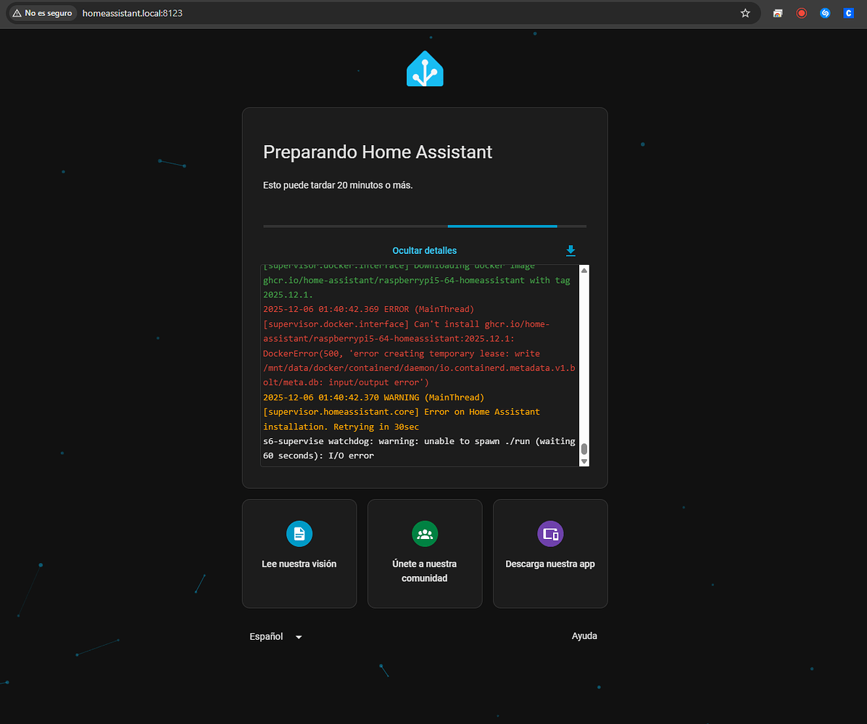Click "Únete a nuestra comunidad"
The height and width of the screenshot is (724, 867).
425,554
